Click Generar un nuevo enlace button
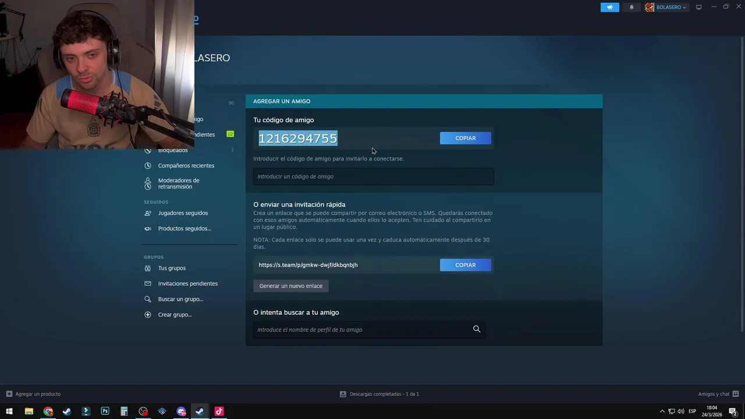Viewport: 745px width, 419px height. (x=290, y=286)
